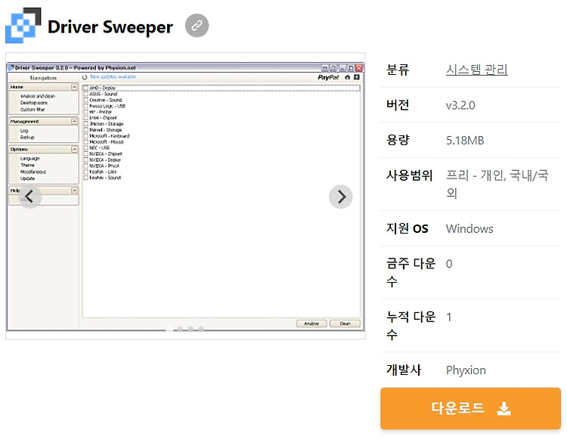Tick the Microsoft - Keyboard checkbox

(85, 136)
